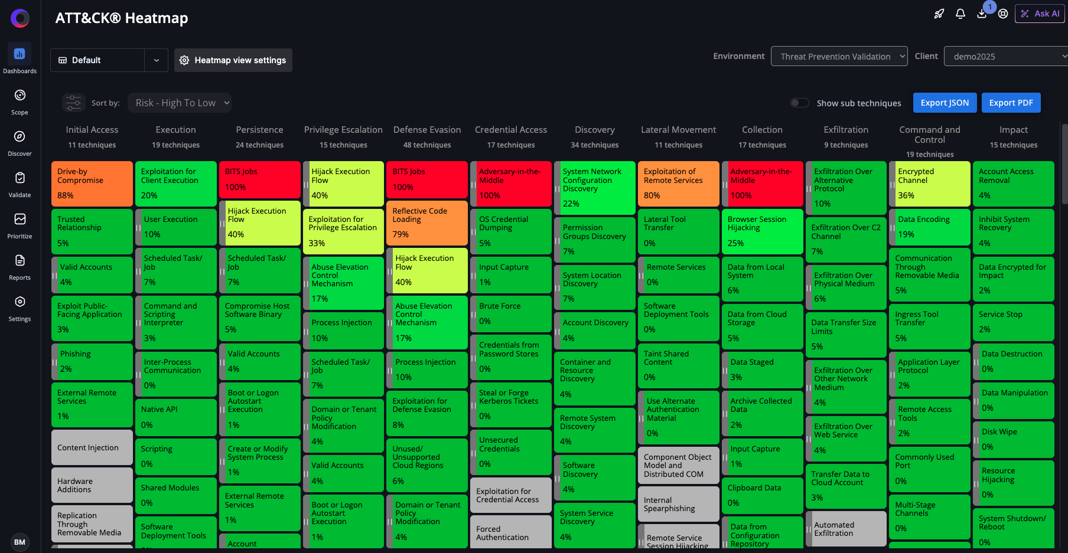Image resolution: width=1068 pixels, height=553 pixels.
Task: Open the filter sliders icon
Action: (74, 103)
